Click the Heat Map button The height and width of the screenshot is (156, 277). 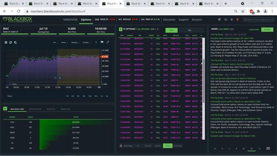coord(128,146)
